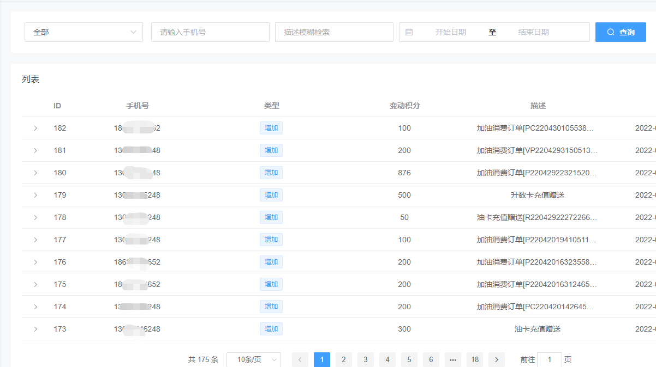Click description 油卡充值赠送 in row 173

coord(538,329)
